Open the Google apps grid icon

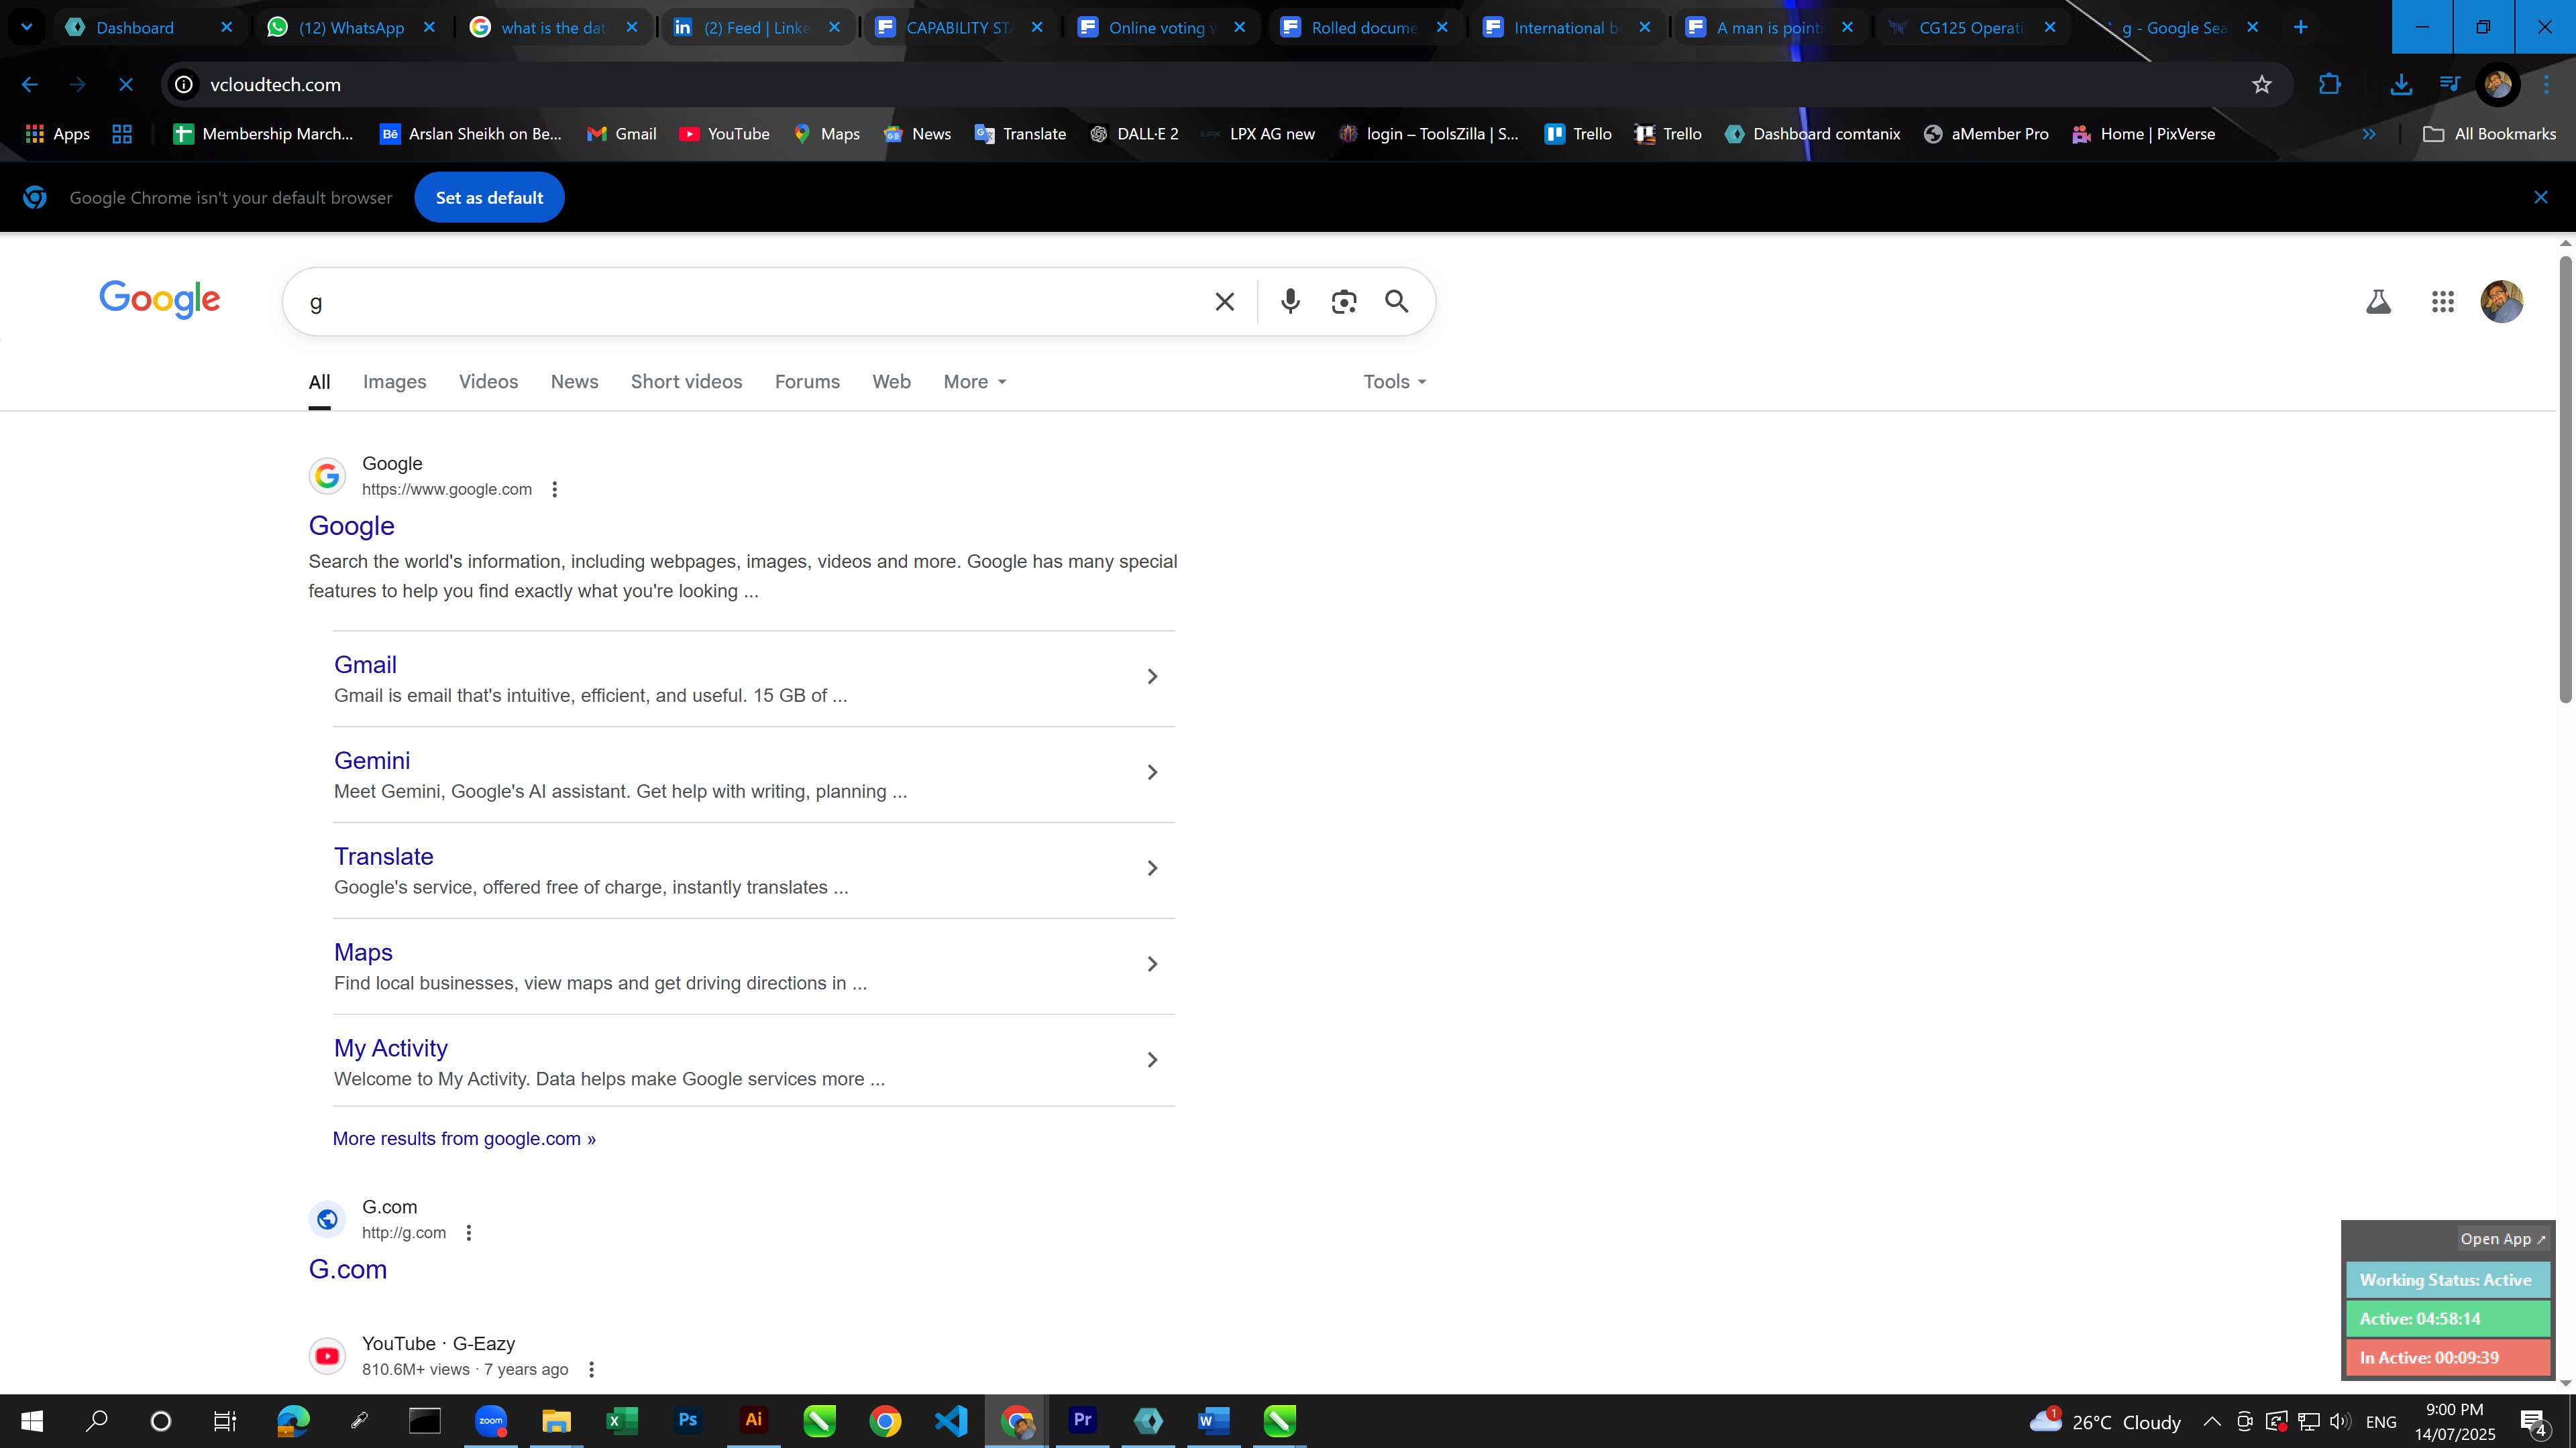(2442, 301)
